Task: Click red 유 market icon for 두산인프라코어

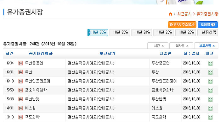Action: [20, 81]
